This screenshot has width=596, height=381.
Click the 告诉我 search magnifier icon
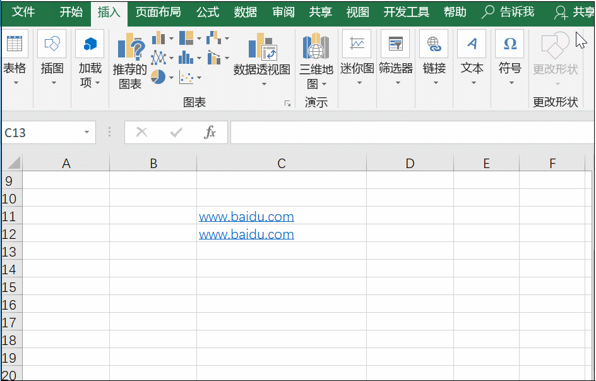(487, 12)
